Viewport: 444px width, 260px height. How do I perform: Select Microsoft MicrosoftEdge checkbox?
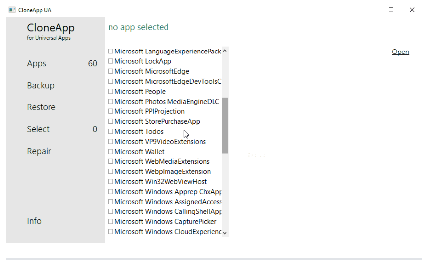tap(111, 71)
